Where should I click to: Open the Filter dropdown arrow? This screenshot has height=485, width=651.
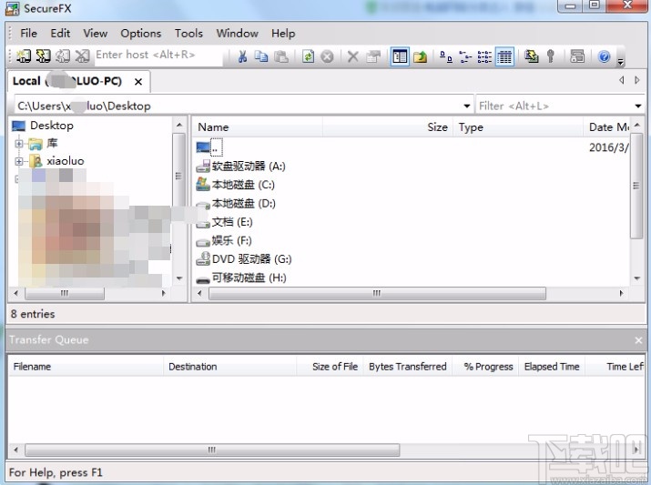click(638, 106)
